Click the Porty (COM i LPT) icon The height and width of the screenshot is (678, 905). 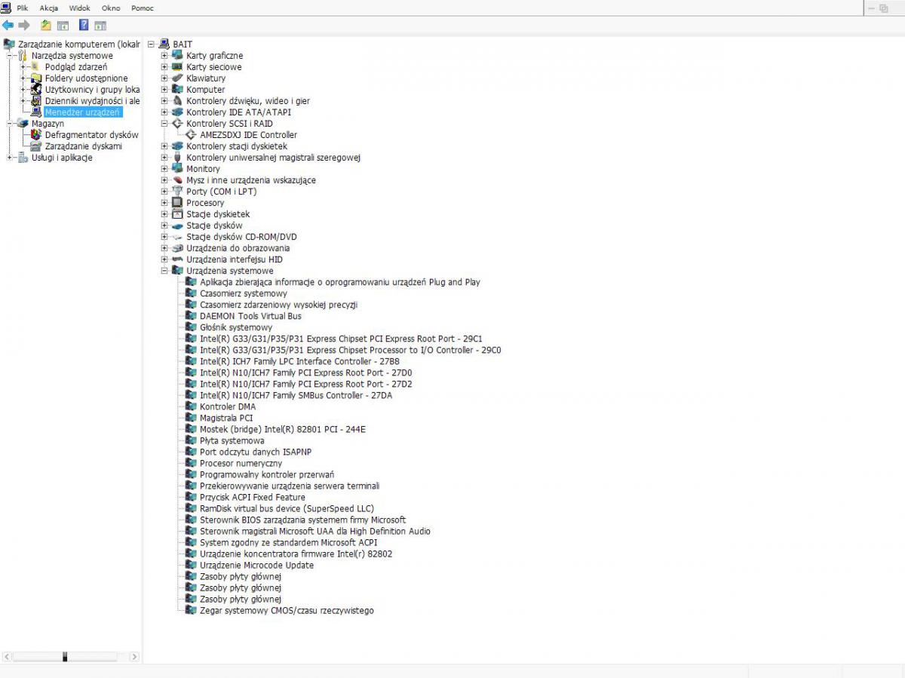coord(177,191)
